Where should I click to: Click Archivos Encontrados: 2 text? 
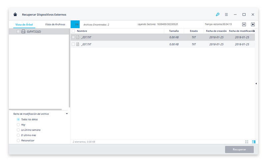[x=96, y=25]
